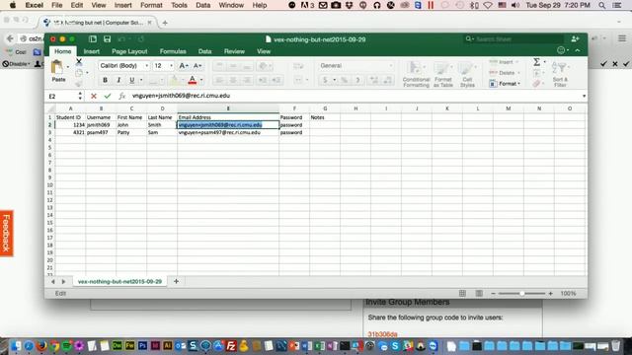The width and height of the screenshot is (632, 355).
Task: Click the comma style button
Action: pyautogui.click(x=357, y=80)
